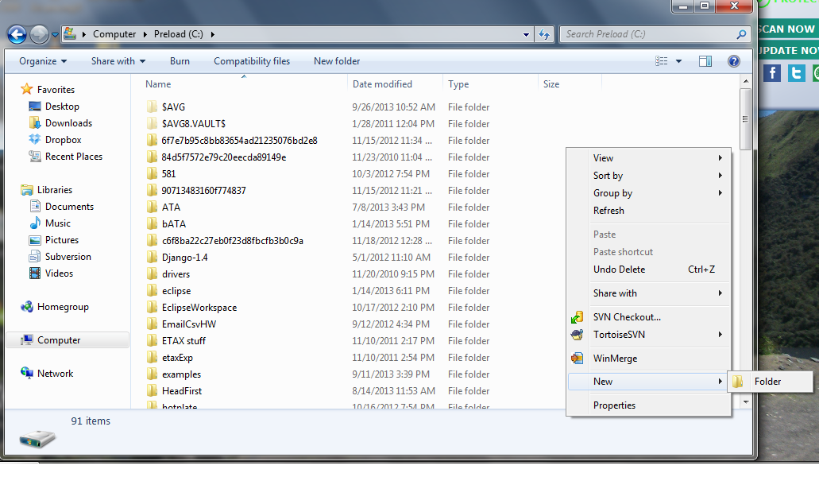Change view with the view icon
The image size is (819, 477).
pyautogui.click(x=661, y=61)
